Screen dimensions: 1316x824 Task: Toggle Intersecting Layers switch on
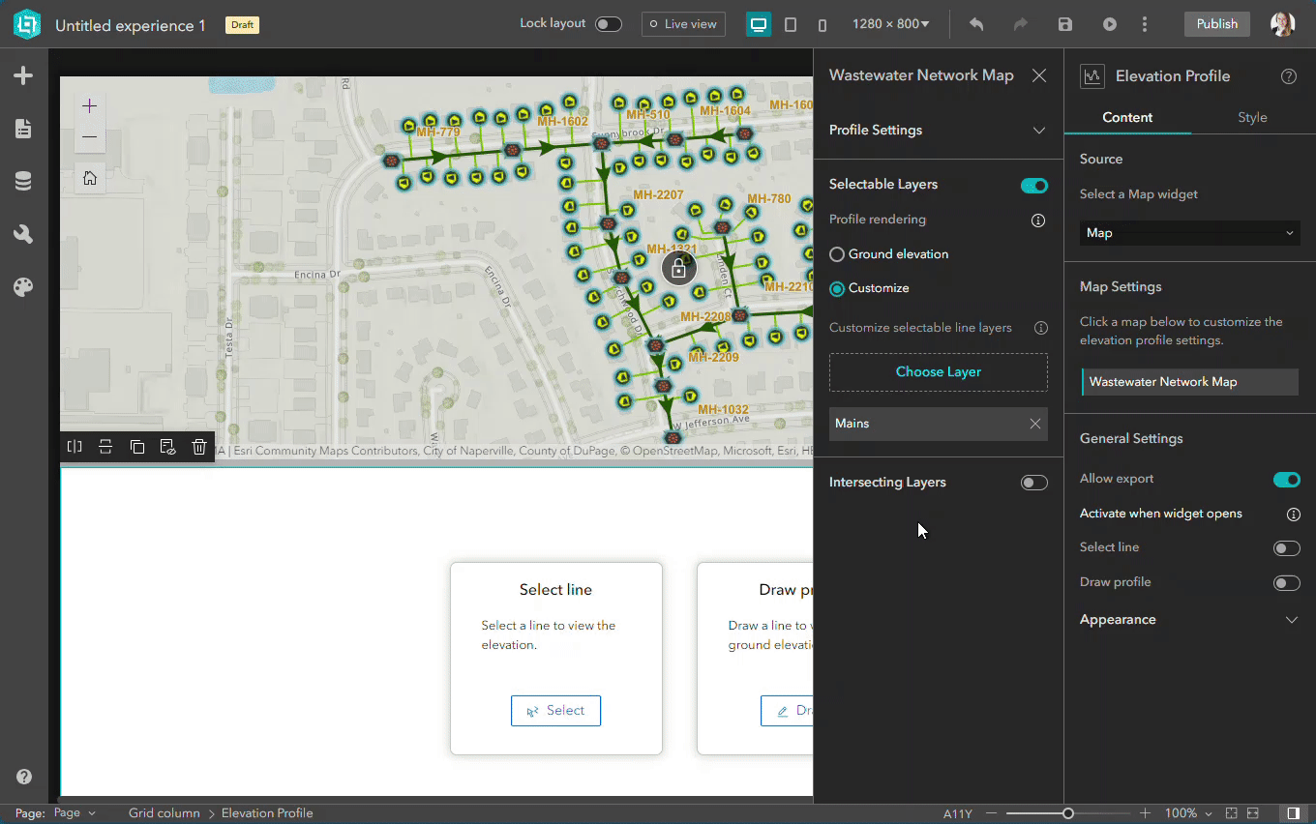click(x=1033, y=483)
